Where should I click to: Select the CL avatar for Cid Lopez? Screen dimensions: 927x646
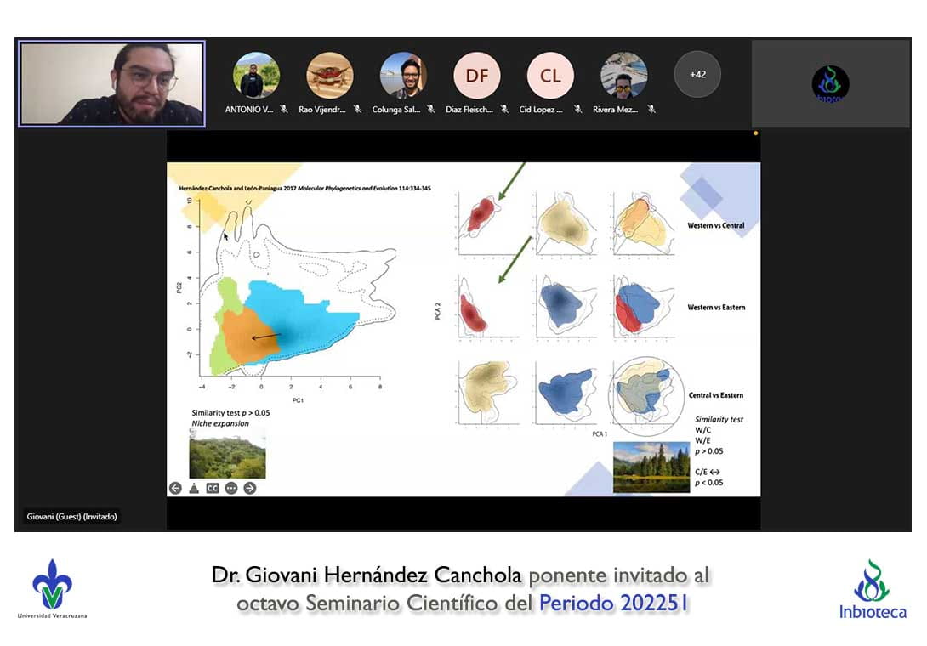[x=550, y=76]
